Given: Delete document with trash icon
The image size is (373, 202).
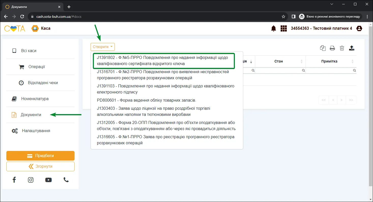Looking at the screenshot, I should coord(342,48).
